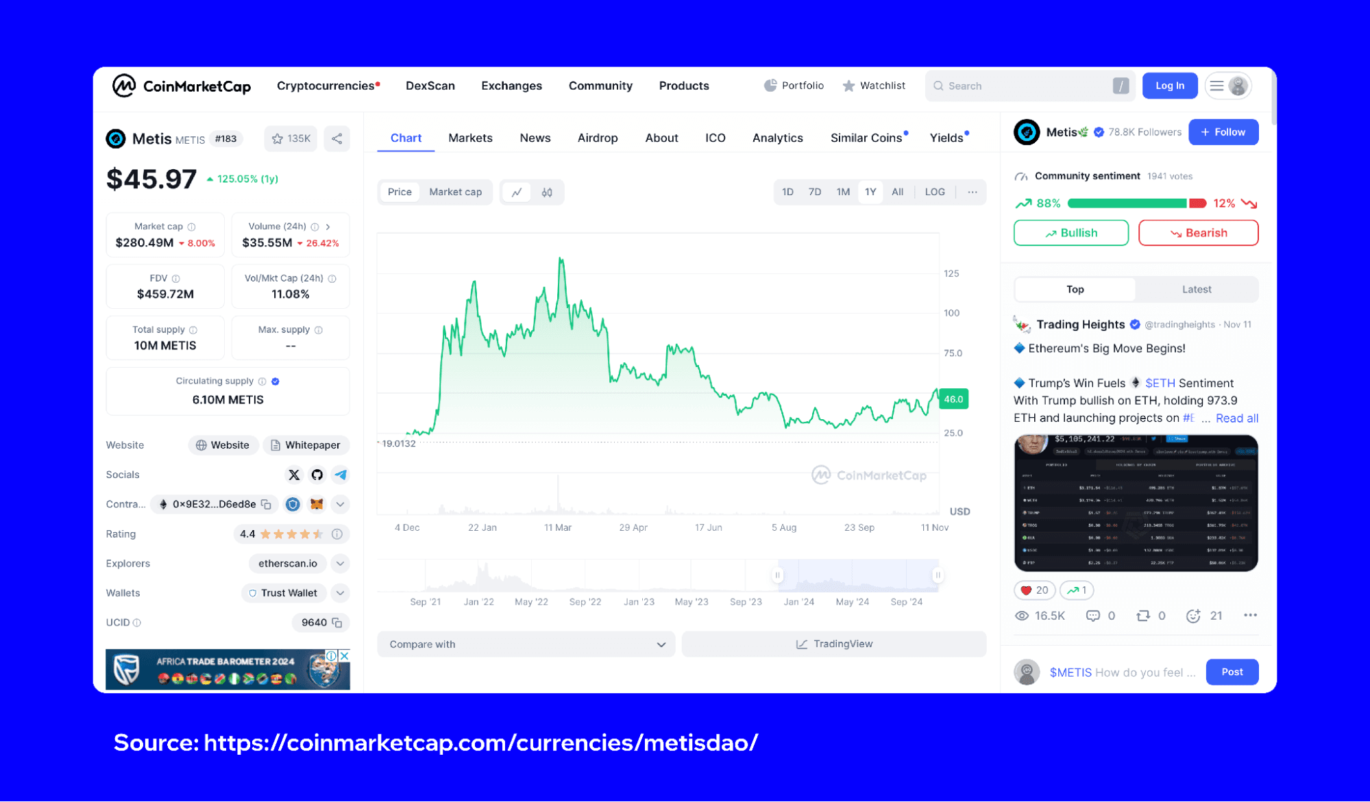Click the right handle of range selector
This screenshot has width=1370, height=802.
[938, 575]
